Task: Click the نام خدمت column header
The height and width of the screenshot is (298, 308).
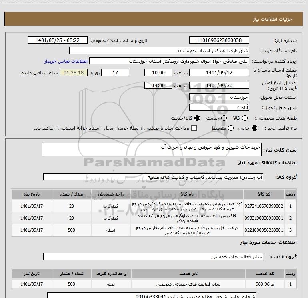Action: [188, 274]
